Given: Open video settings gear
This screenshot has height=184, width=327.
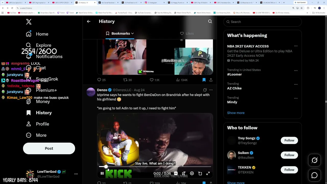Looking at the screenshot, I should 192,174.
